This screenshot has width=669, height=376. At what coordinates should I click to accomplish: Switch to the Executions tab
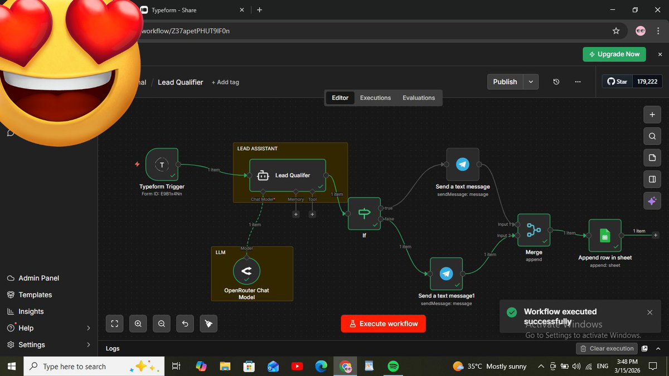pyautogui.click(x=375, y=97)
